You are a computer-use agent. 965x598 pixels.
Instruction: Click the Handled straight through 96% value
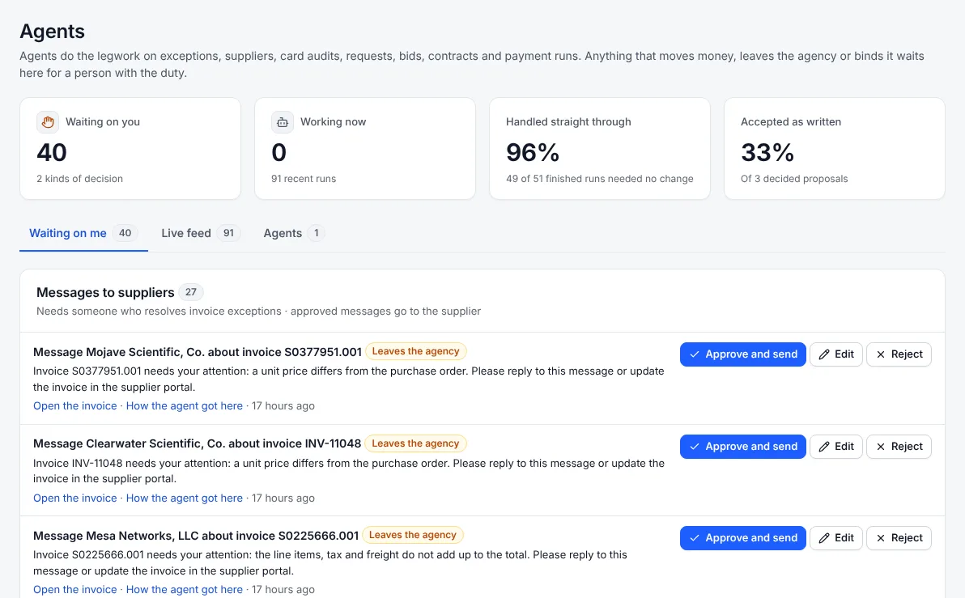tap(533, 153)
